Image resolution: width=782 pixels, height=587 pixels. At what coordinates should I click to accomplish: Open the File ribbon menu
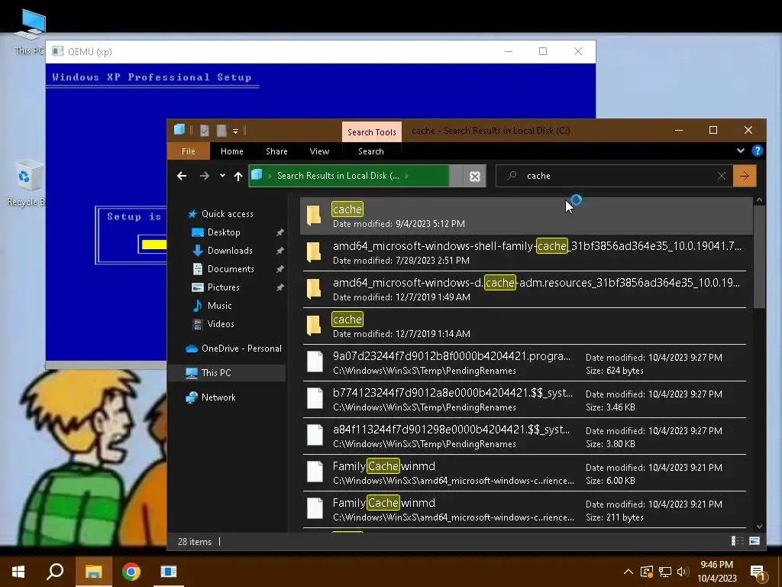(189, 151)
